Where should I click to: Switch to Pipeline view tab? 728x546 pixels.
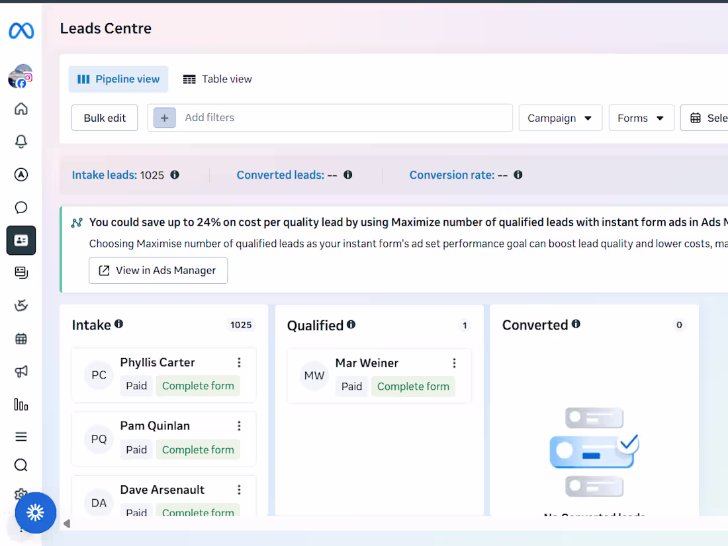click(x=118, y=79)
